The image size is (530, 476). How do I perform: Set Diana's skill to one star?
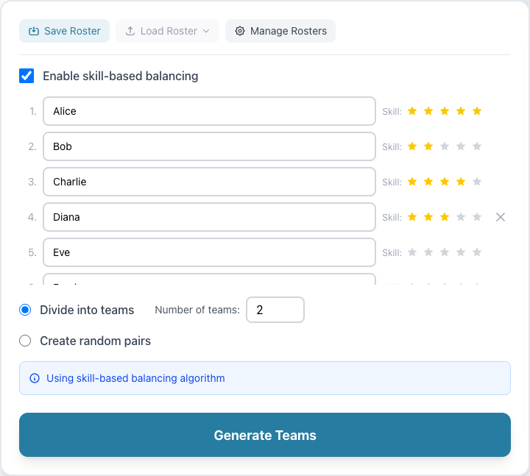tap(412, 217)
